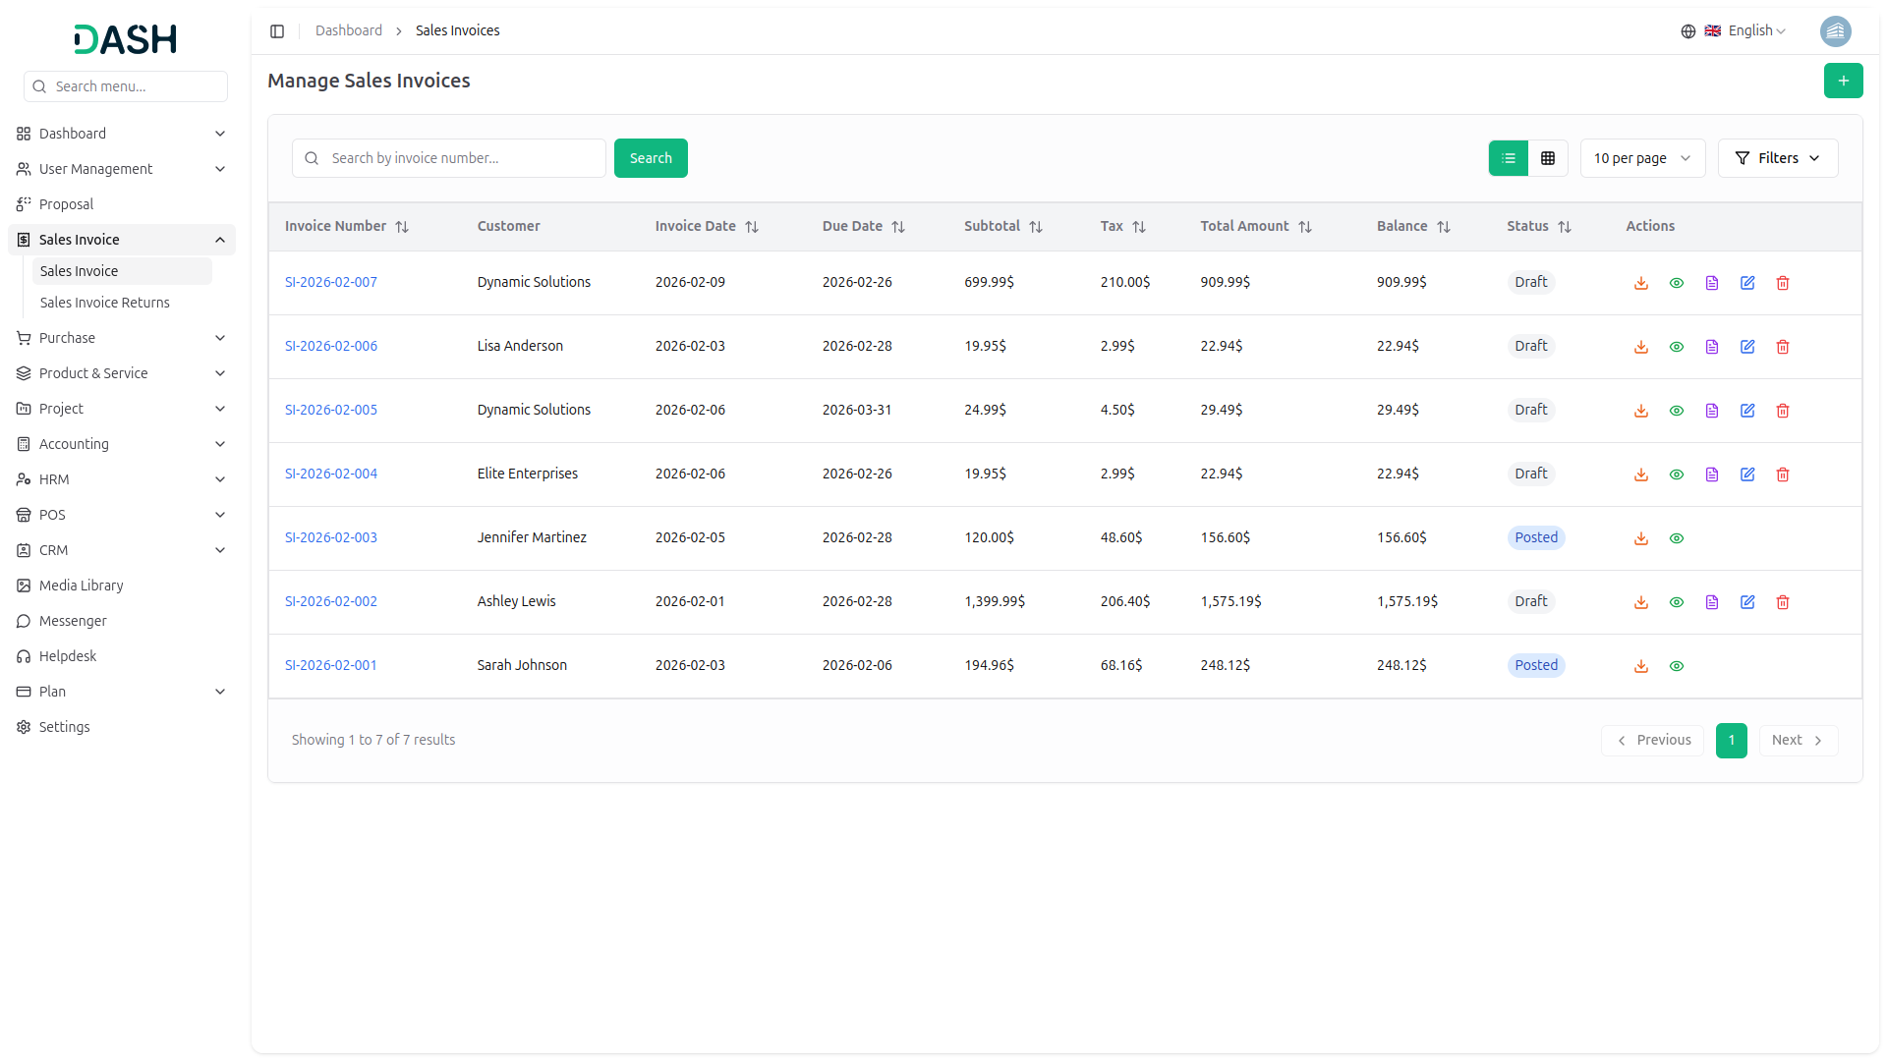This screenshot has width=1887, height=1061.
Task: Open Sales Invoice Returns submenu item
Action: pos(105,303)
